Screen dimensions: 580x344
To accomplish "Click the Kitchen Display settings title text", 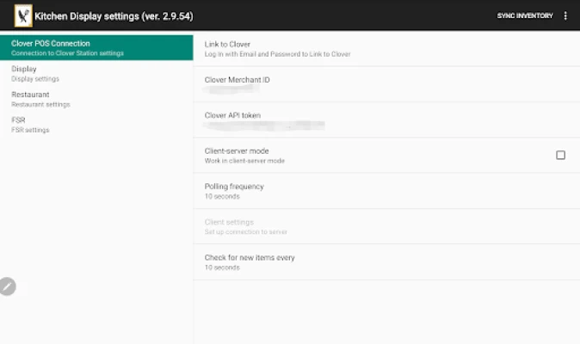I will tap(114, 16).
